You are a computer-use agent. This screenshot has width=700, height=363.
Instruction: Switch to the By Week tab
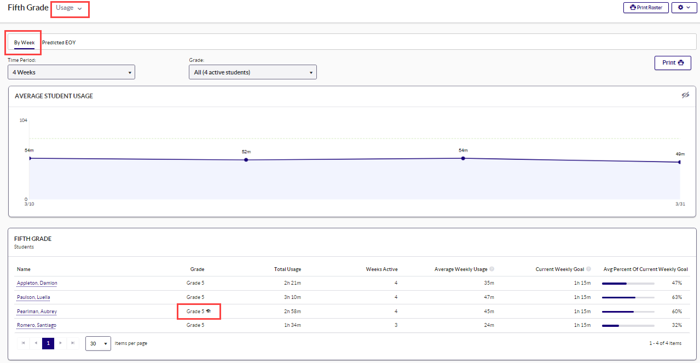[25, 43]
